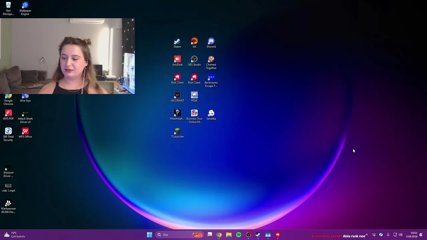
Task: Open the notification center bell
Action: pyautogui.click(x=421, y=235)
